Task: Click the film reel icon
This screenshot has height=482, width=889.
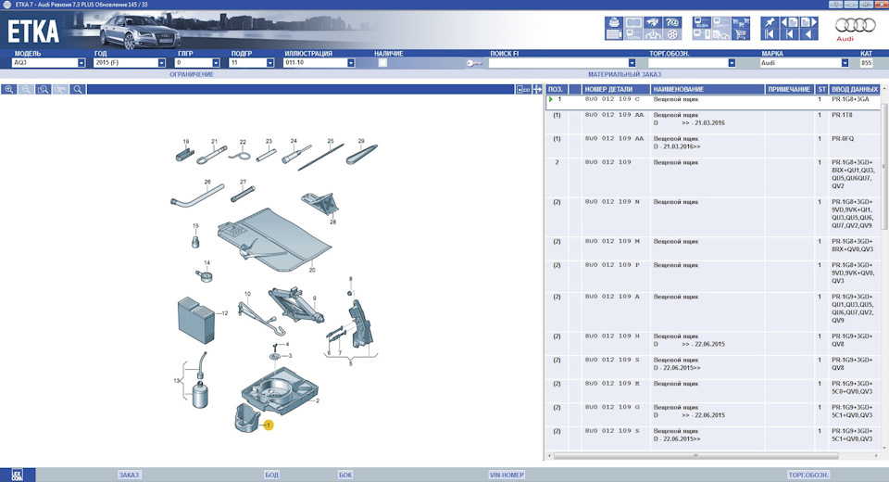Action: coord(672,34)
